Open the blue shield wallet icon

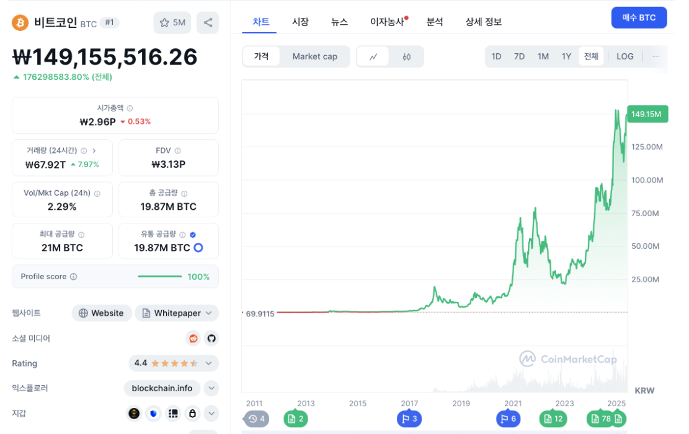pos(153,414)
